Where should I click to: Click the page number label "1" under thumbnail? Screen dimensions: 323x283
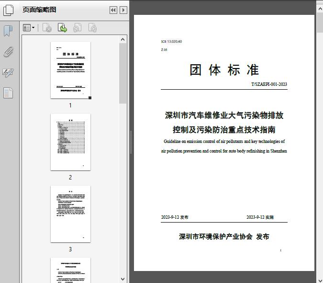[70, 106]
